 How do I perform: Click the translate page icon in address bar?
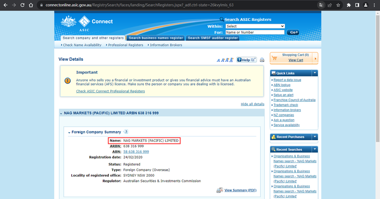tap(321, 5)
